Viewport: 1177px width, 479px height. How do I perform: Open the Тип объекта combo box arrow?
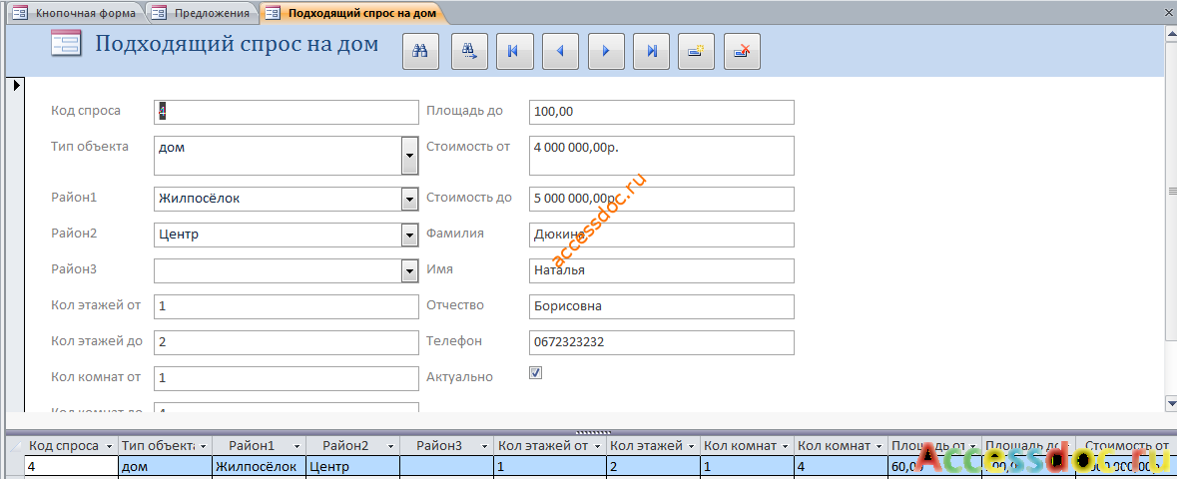(x=410, y=156)
